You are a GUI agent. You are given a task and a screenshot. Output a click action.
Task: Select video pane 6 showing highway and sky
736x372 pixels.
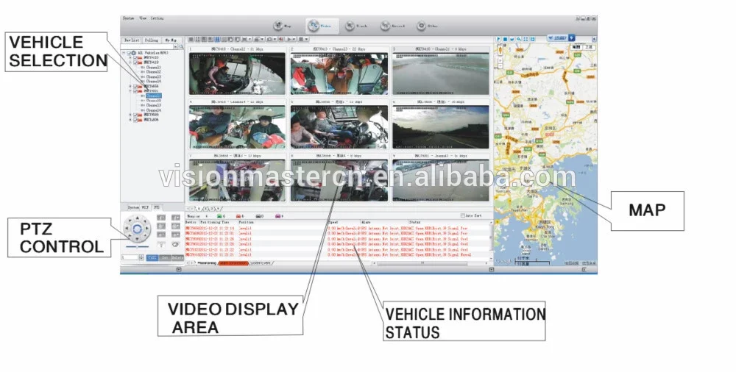click(x=440, y=127)
